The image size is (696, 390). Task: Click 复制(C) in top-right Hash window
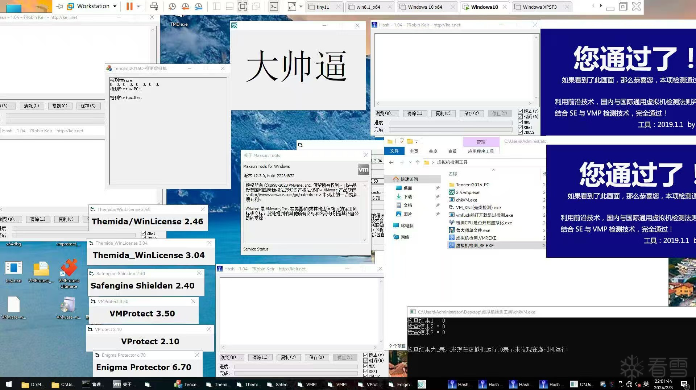443,113
